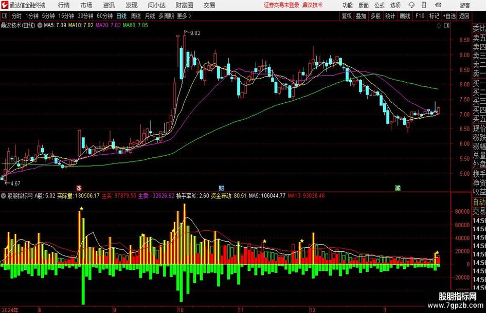Open the 公式 menu
The image size is (486, 313).
click(x=380, y=5)
